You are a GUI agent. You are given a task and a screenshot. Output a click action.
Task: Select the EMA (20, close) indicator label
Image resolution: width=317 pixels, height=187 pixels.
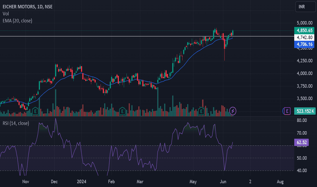[17, 21]
